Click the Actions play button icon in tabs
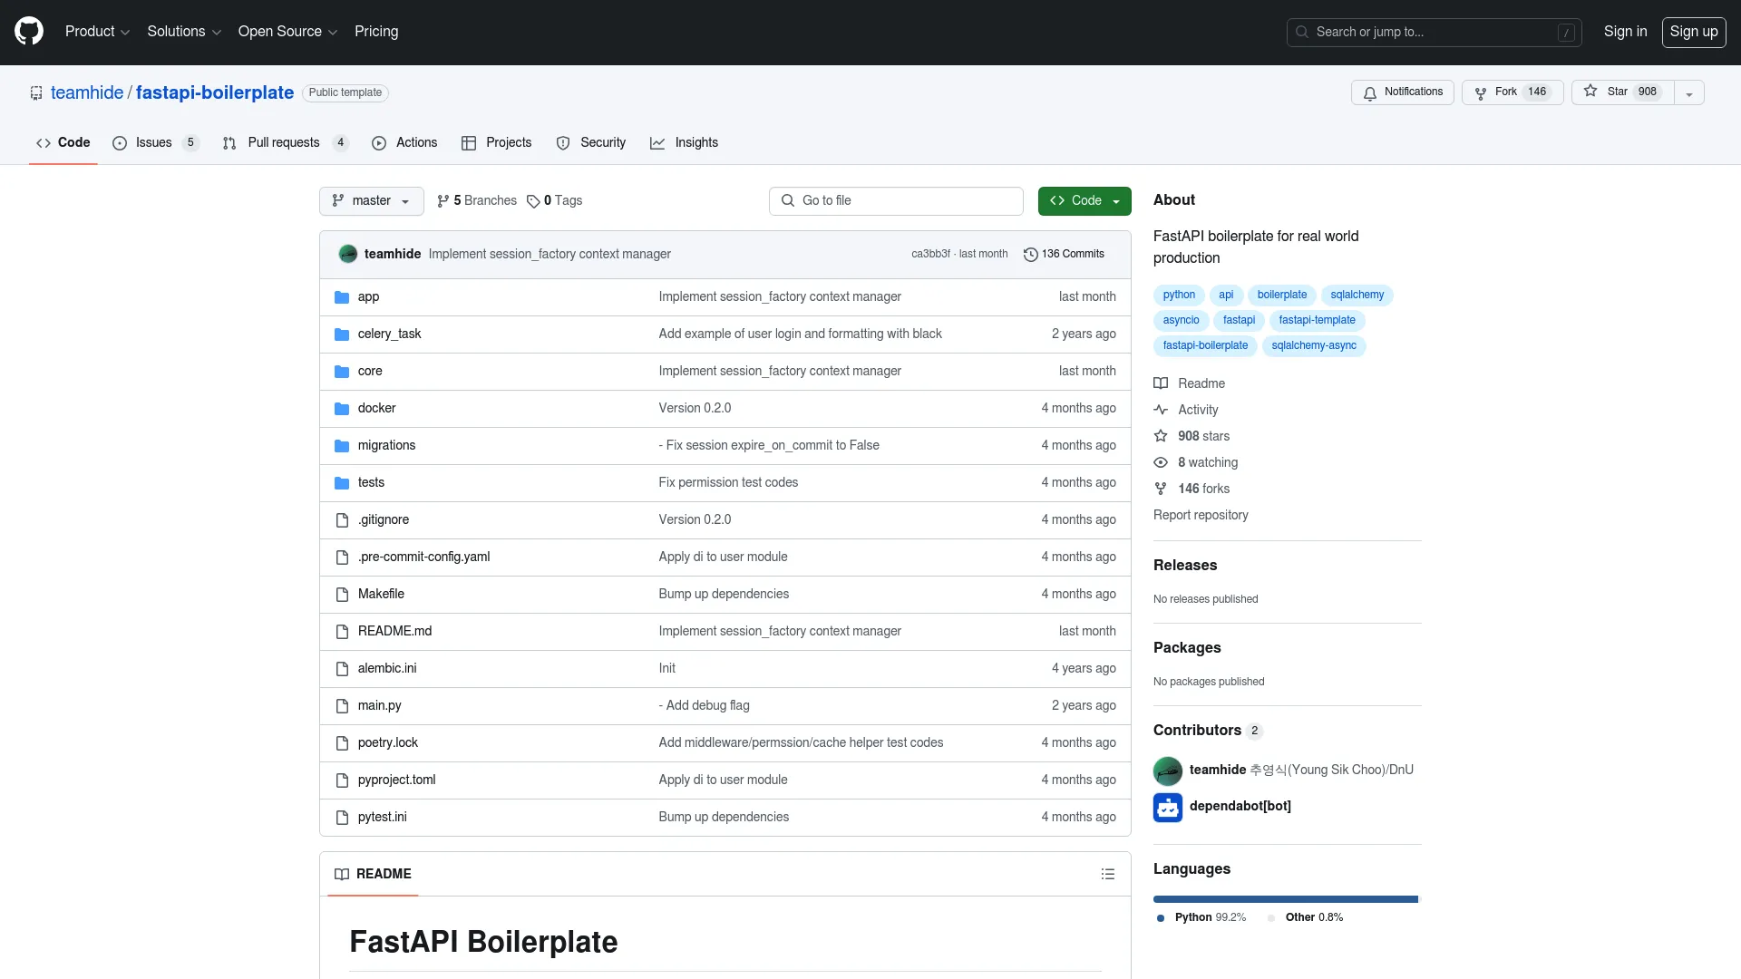Image resolution: width=1741 pixels, height=979 pixels. 379,142
